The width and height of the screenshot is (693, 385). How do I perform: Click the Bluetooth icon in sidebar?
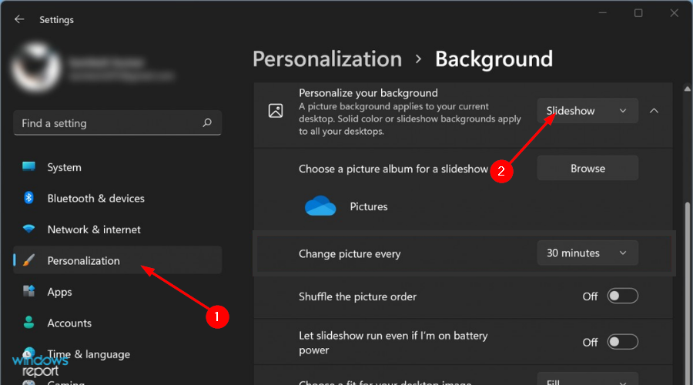pyautogui.click(x=29, y=198)
